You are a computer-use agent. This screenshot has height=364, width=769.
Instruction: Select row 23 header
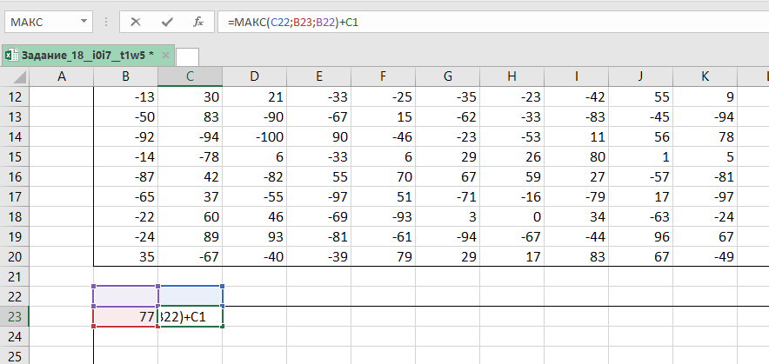pyautogui.click(x=15, y=317)
